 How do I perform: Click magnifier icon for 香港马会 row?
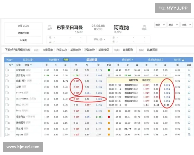point(189,117)
